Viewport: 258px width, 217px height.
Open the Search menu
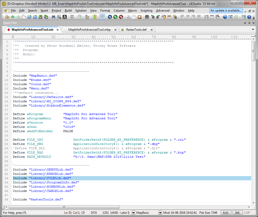32,11
